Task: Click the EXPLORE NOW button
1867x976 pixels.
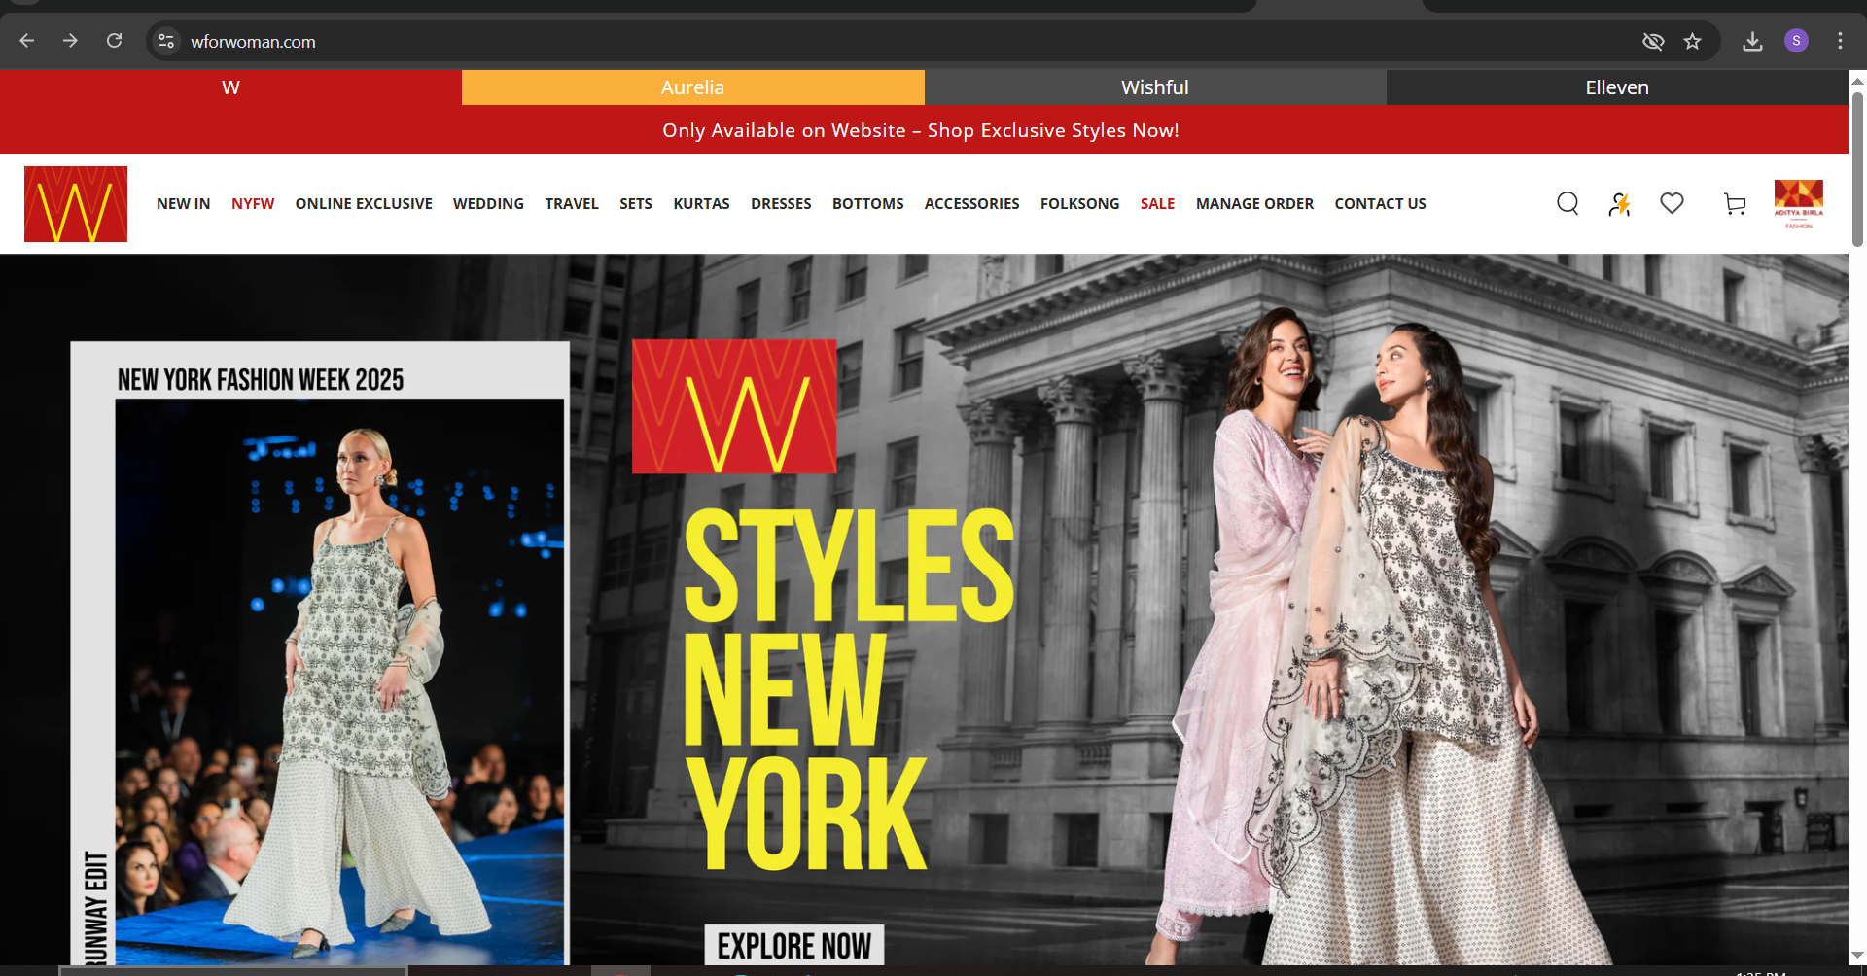Action: tap(794, 945)
